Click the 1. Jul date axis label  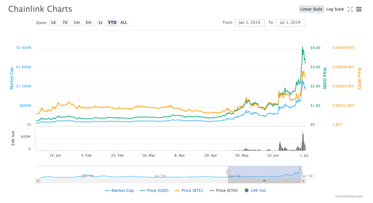pyautogui.click(x=304, y=156)
